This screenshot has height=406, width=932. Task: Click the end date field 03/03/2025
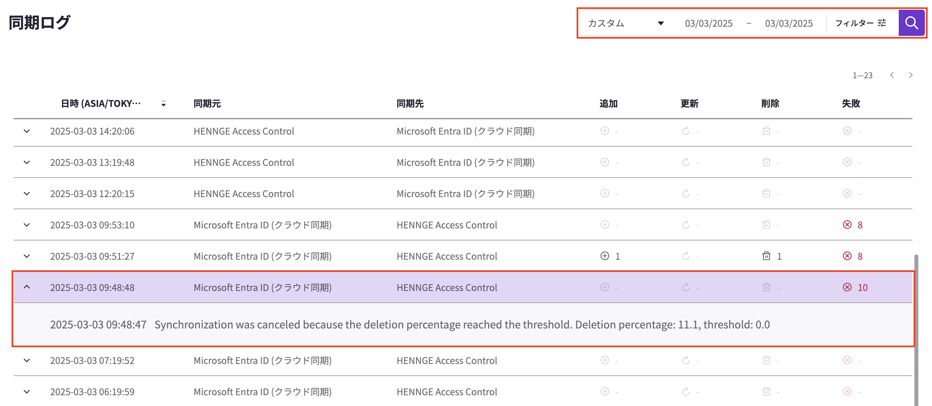coord(789,23)
